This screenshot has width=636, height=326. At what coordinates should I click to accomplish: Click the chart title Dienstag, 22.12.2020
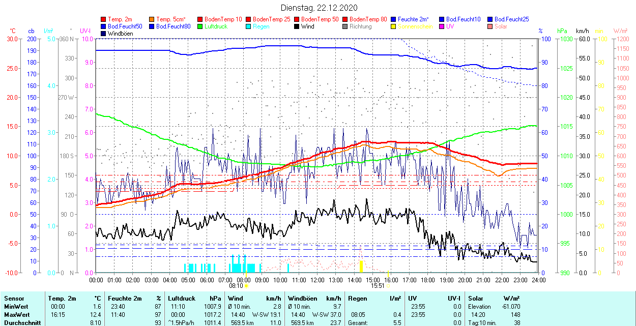tap(319, 8)
